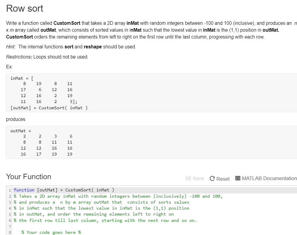Screen dimensions: 297x235
Task: Click the empty line 7 in code editor
Action: coord(155,226)
